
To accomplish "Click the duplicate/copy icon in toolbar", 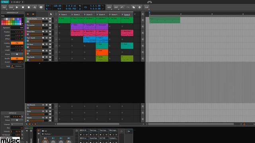I will tap(134, 7).
